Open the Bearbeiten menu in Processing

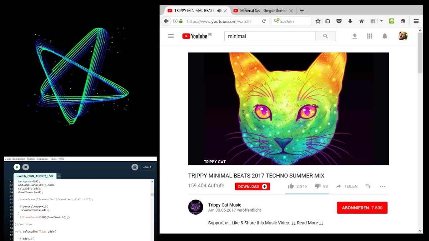coord(19,159)
